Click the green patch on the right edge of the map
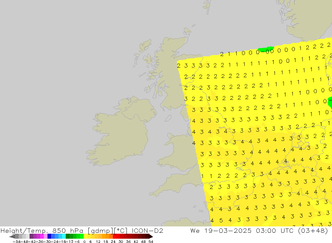Screen dimensions: 332x243 click(330, 102)
